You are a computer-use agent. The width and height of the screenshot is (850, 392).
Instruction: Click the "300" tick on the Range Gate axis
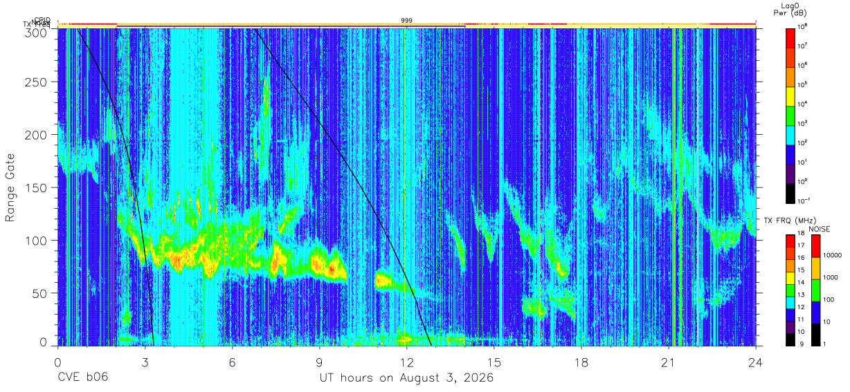pyautogui.click(x=37, y=32)
